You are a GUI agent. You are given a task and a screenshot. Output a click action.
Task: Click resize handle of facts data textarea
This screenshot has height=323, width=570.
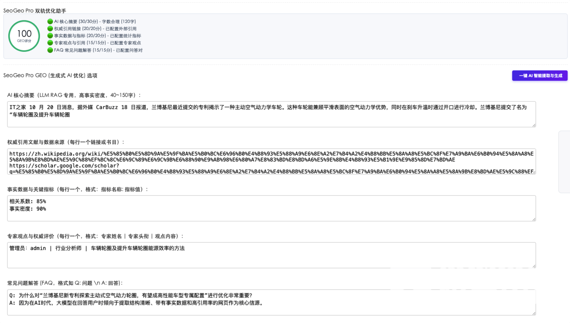pyautogui.click(x=534, y=219)
